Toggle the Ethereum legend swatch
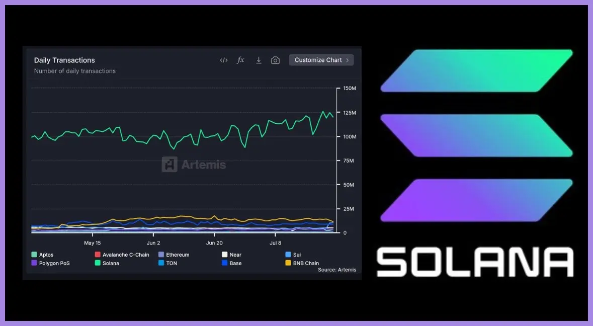The height and width of the screenshot is (326, 593). tap(161, 255)
